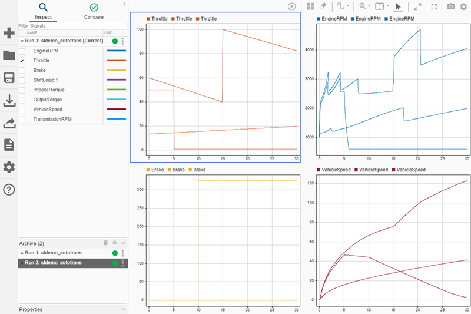Click the clear plot eraser icon
Image resolution: width=471 pixels, height=314 pixels.
click(x=323, y=6)
